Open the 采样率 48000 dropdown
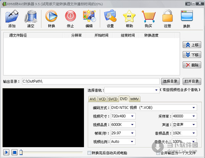The height and width of the screenshot is (158, 205). [184, 116]
